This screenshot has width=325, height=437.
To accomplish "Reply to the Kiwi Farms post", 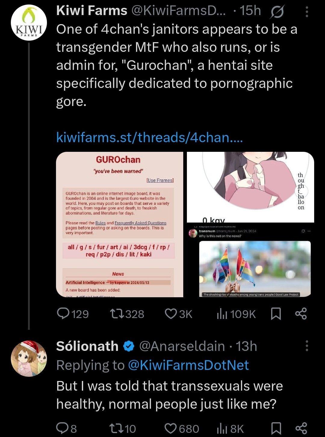I will [63, 314].
